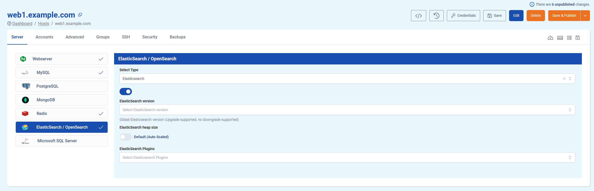This screenshot has width=594, height=191.
Task: Click the MongoDB leaf icon
Action: point(25,100)
